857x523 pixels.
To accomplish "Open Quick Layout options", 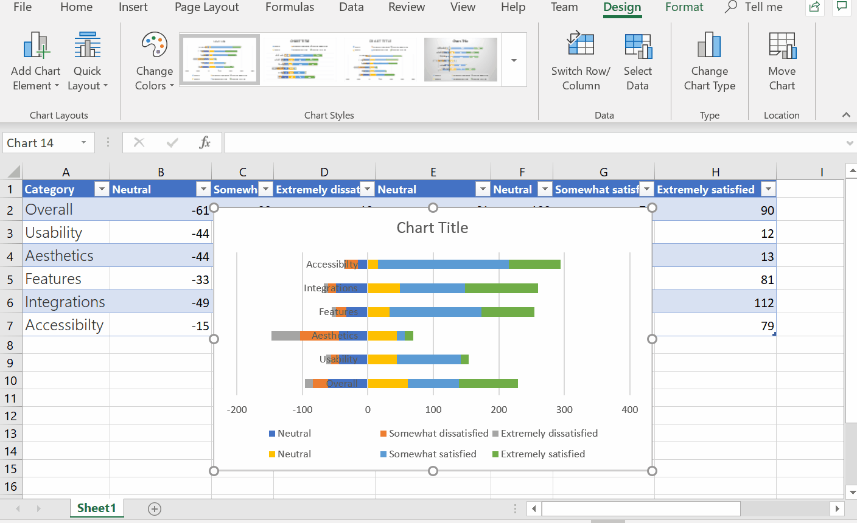I will pos(88,62).
